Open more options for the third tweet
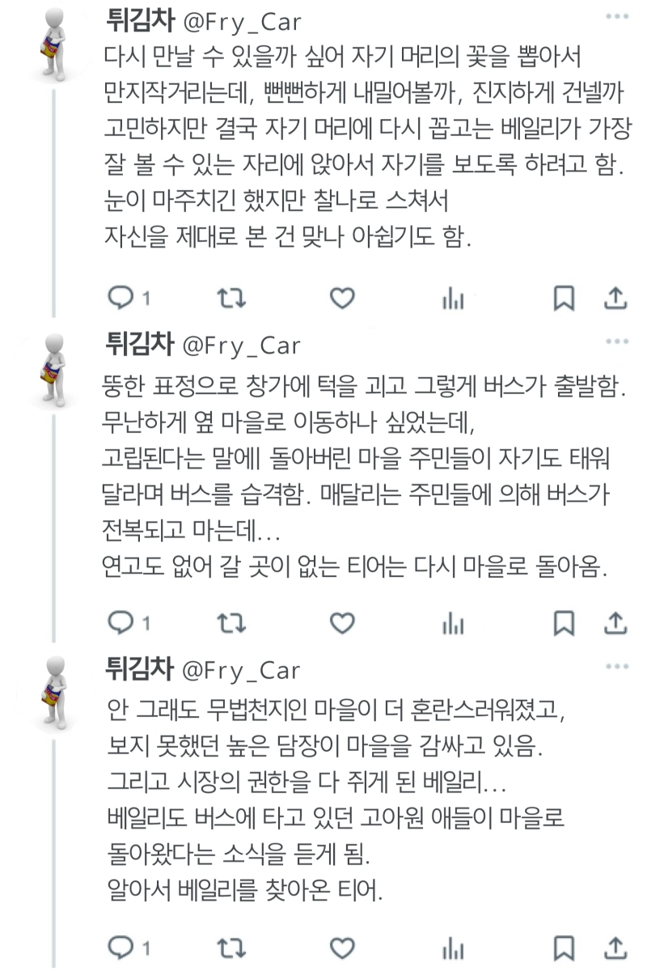The image size is (647, 971). [616, 667]
